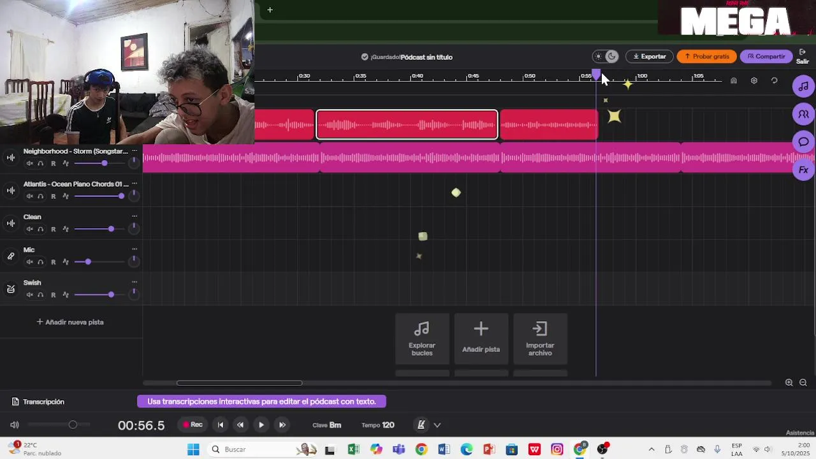Solo the Atlantis track with headphones

[x=41, y=196]
